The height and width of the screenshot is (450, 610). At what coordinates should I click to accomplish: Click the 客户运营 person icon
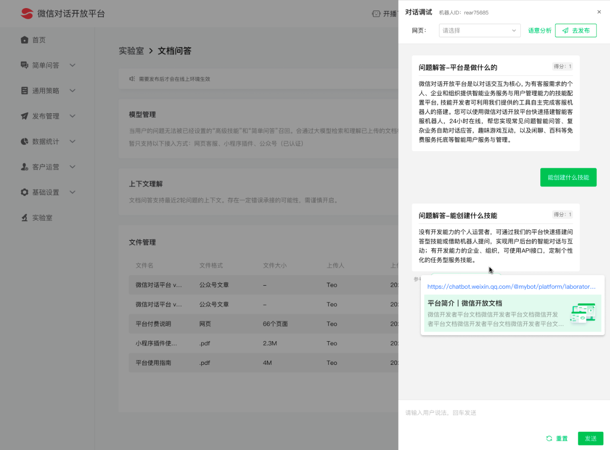pyautogui.click(x=24, y=167)
